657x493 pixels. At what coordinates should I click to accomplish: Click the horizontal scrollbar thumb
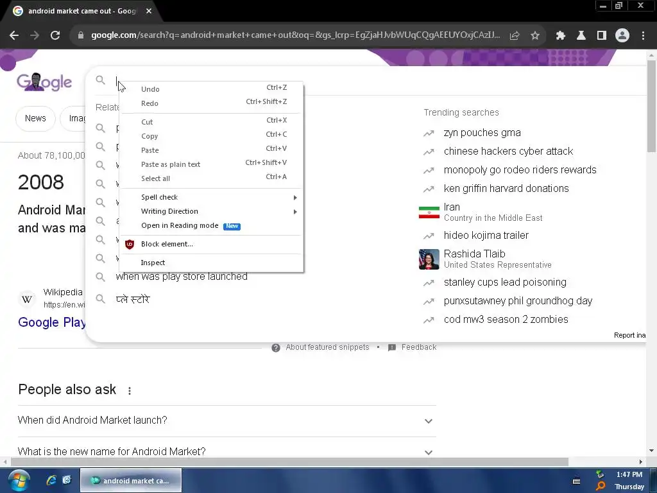coord(289,462)
